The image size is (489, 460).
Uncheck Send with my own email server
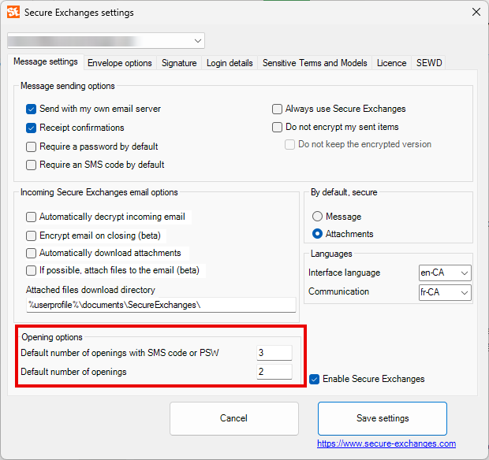point(31,109)
